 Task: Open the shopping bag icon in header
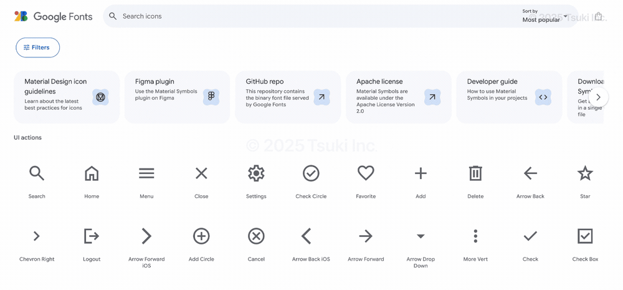pos(599,16)
